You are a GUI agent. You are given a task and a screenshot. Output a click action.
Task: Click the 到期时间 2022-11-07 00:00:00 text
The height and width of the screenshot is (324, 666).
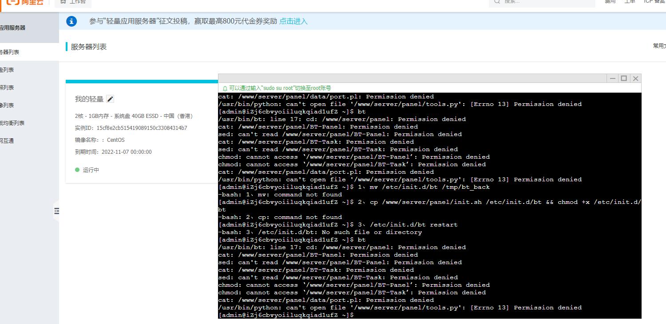coord(113,152)
